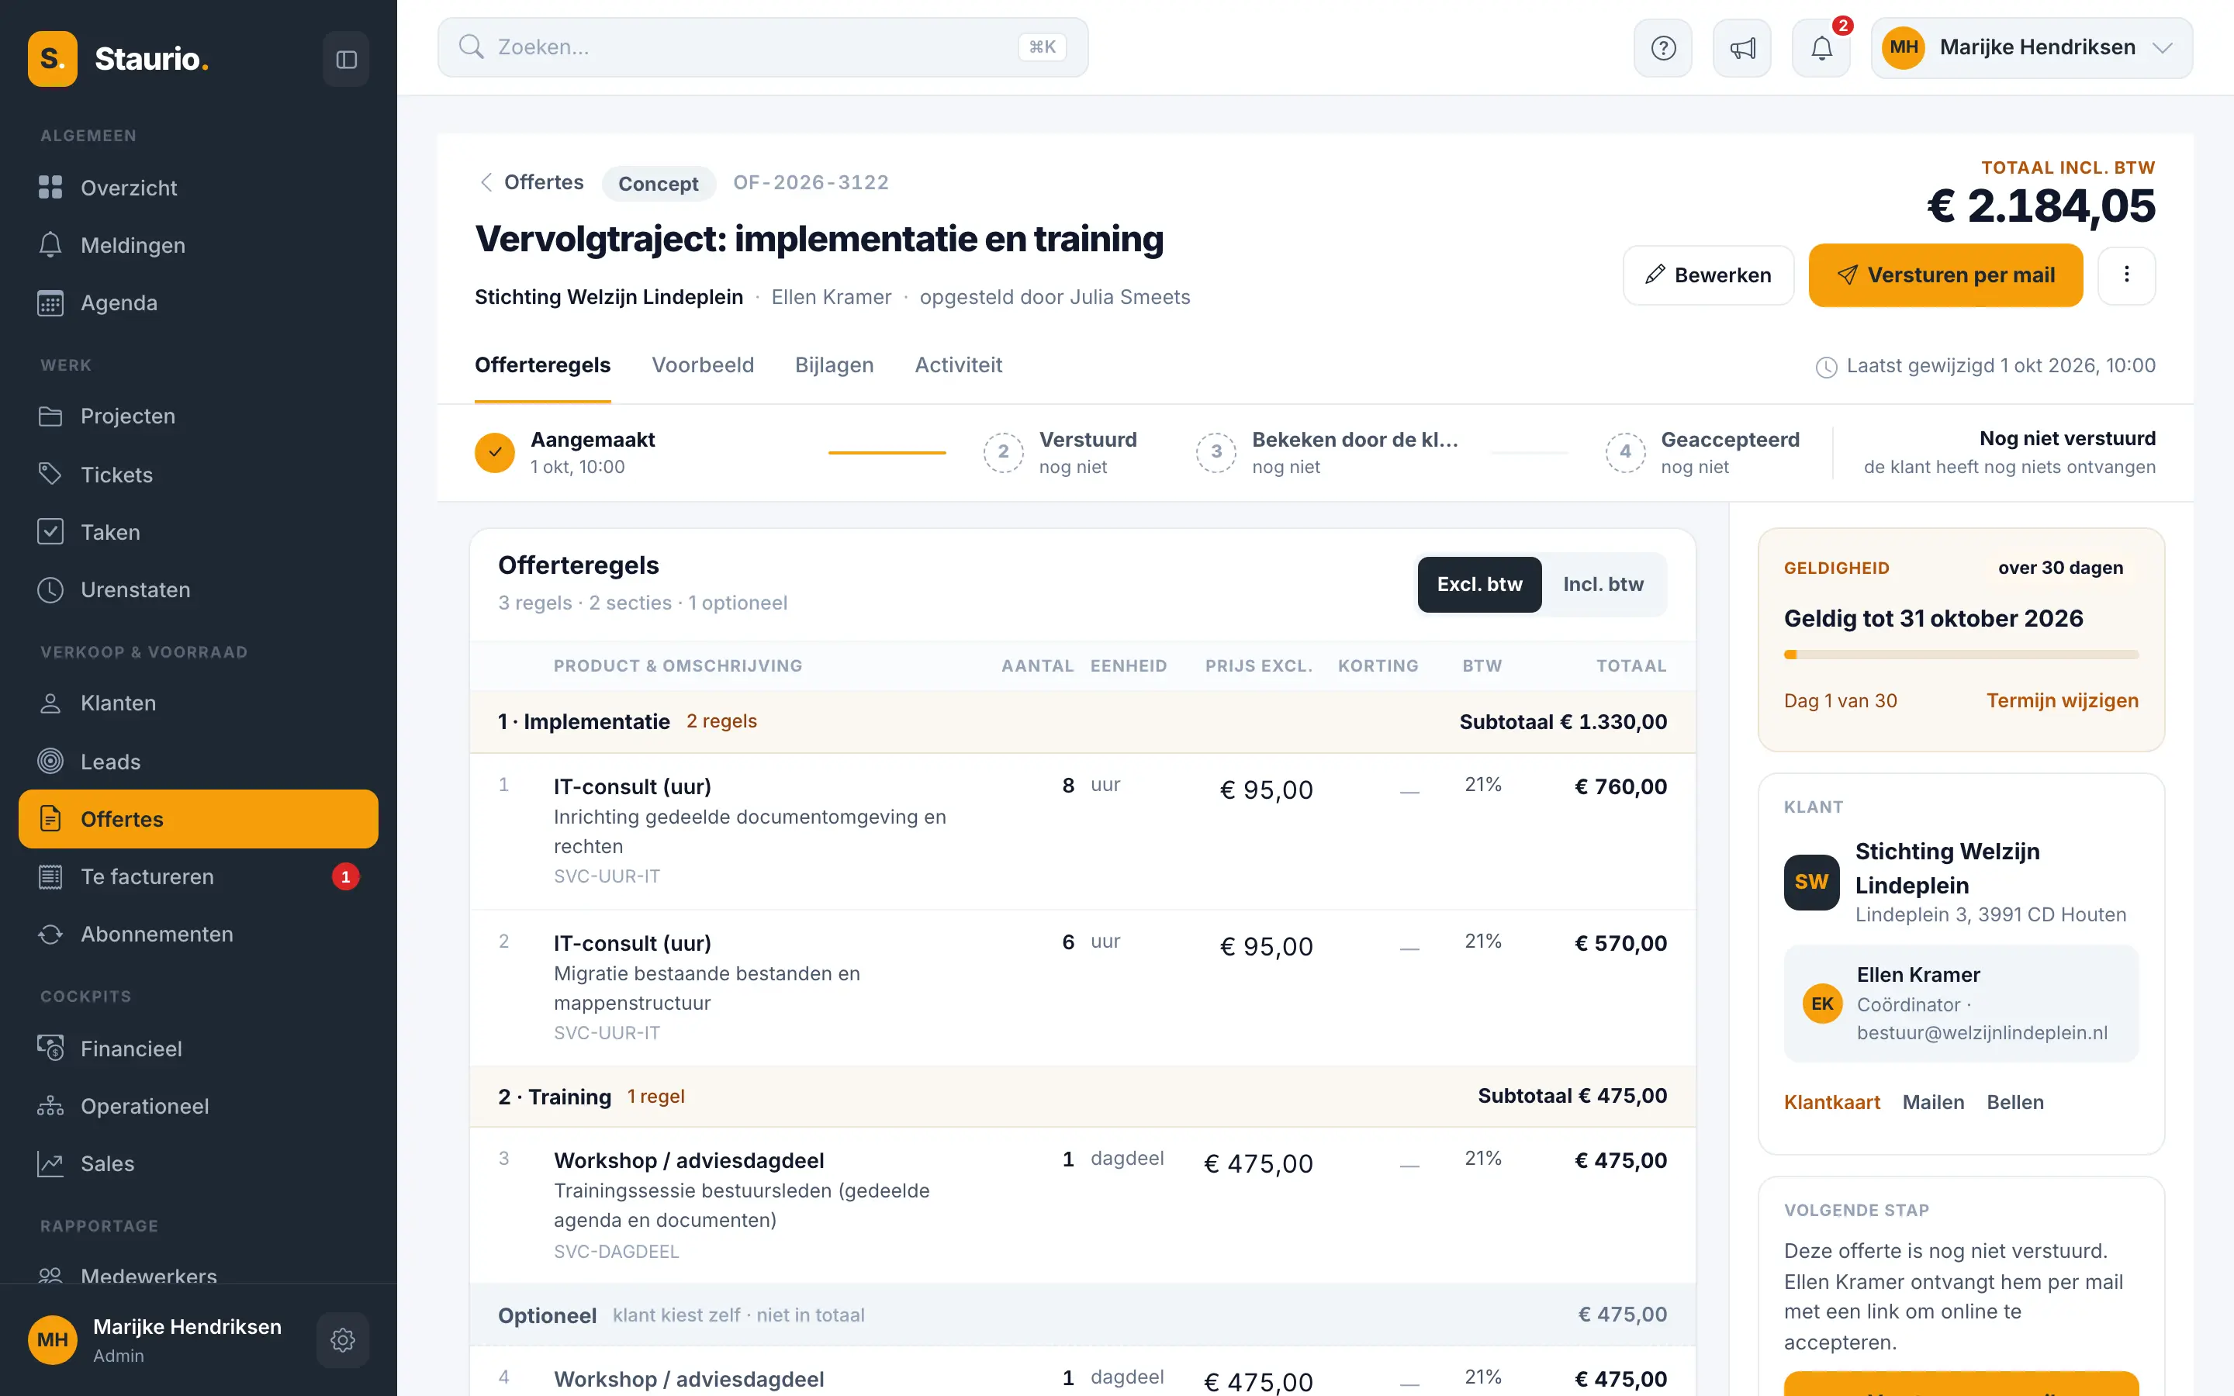
Task: Select the Offerteregels tab
Action: point(542,365)
